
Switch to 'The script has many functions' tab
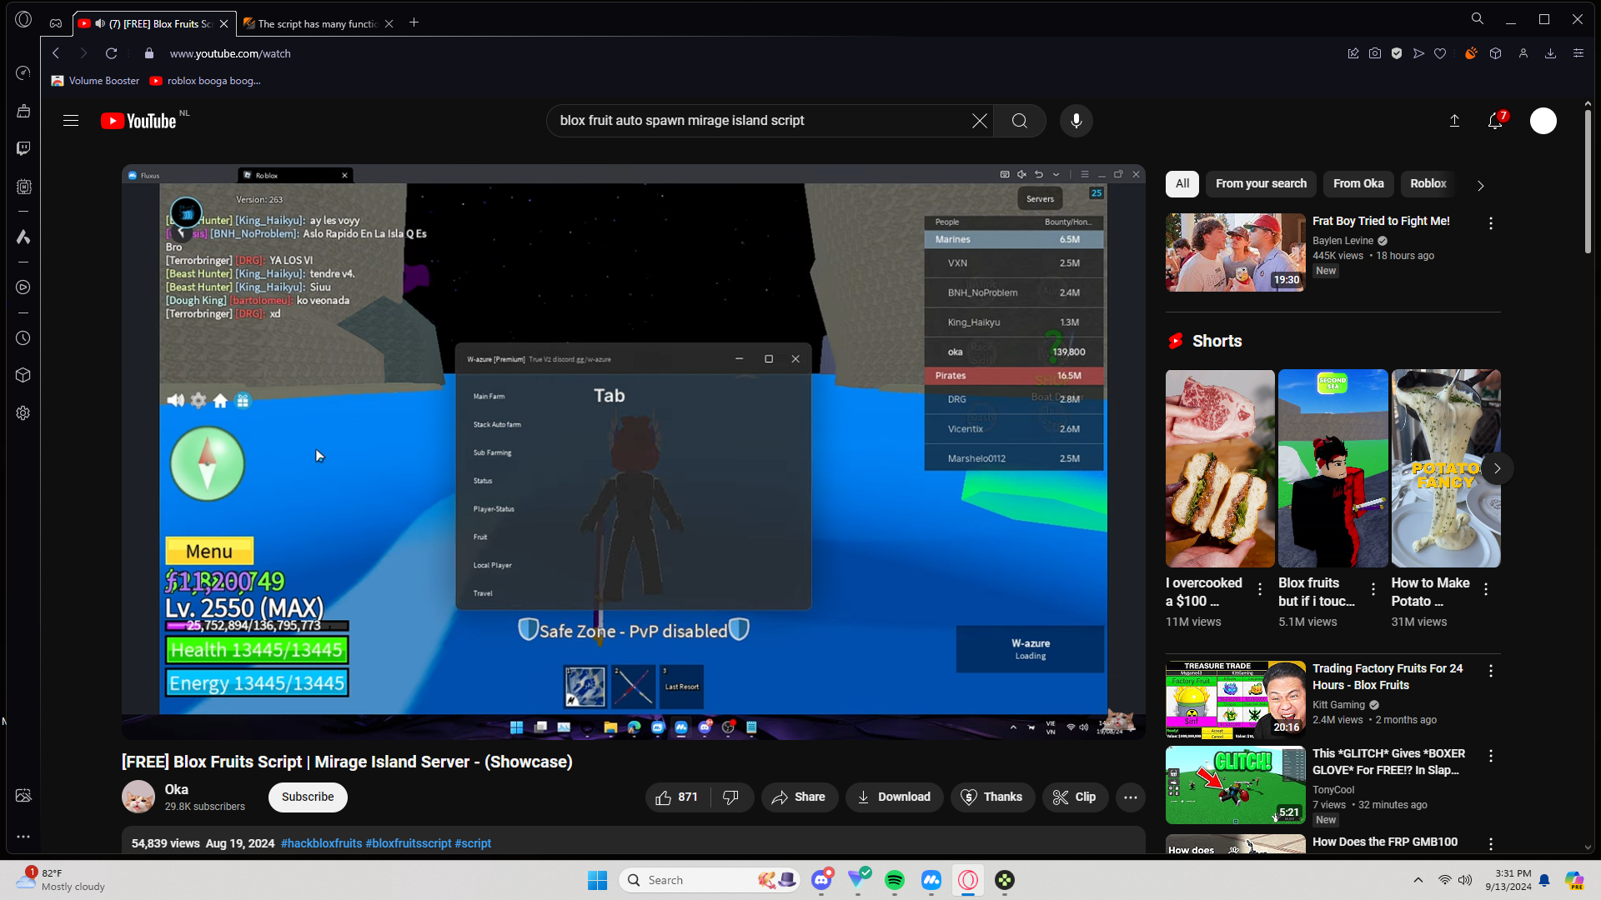(x=318, y=23)
